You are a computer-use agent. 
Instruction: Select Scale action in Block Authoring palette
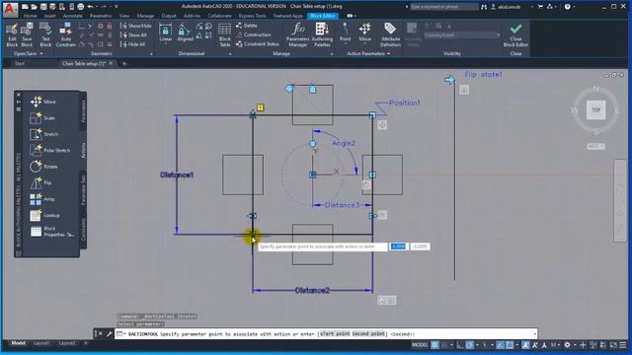pyautogui.click(x=42, y=118)
